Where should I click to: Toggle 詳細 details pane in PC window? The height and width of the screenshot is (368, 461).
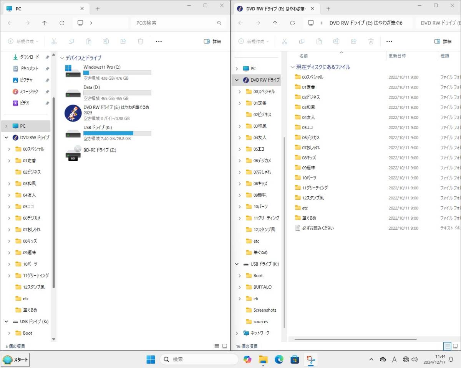point(212,41)
